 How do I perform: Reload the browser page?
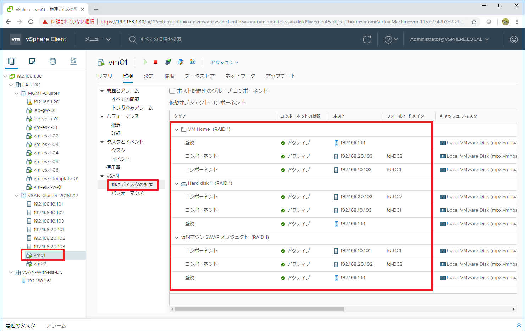31,22
